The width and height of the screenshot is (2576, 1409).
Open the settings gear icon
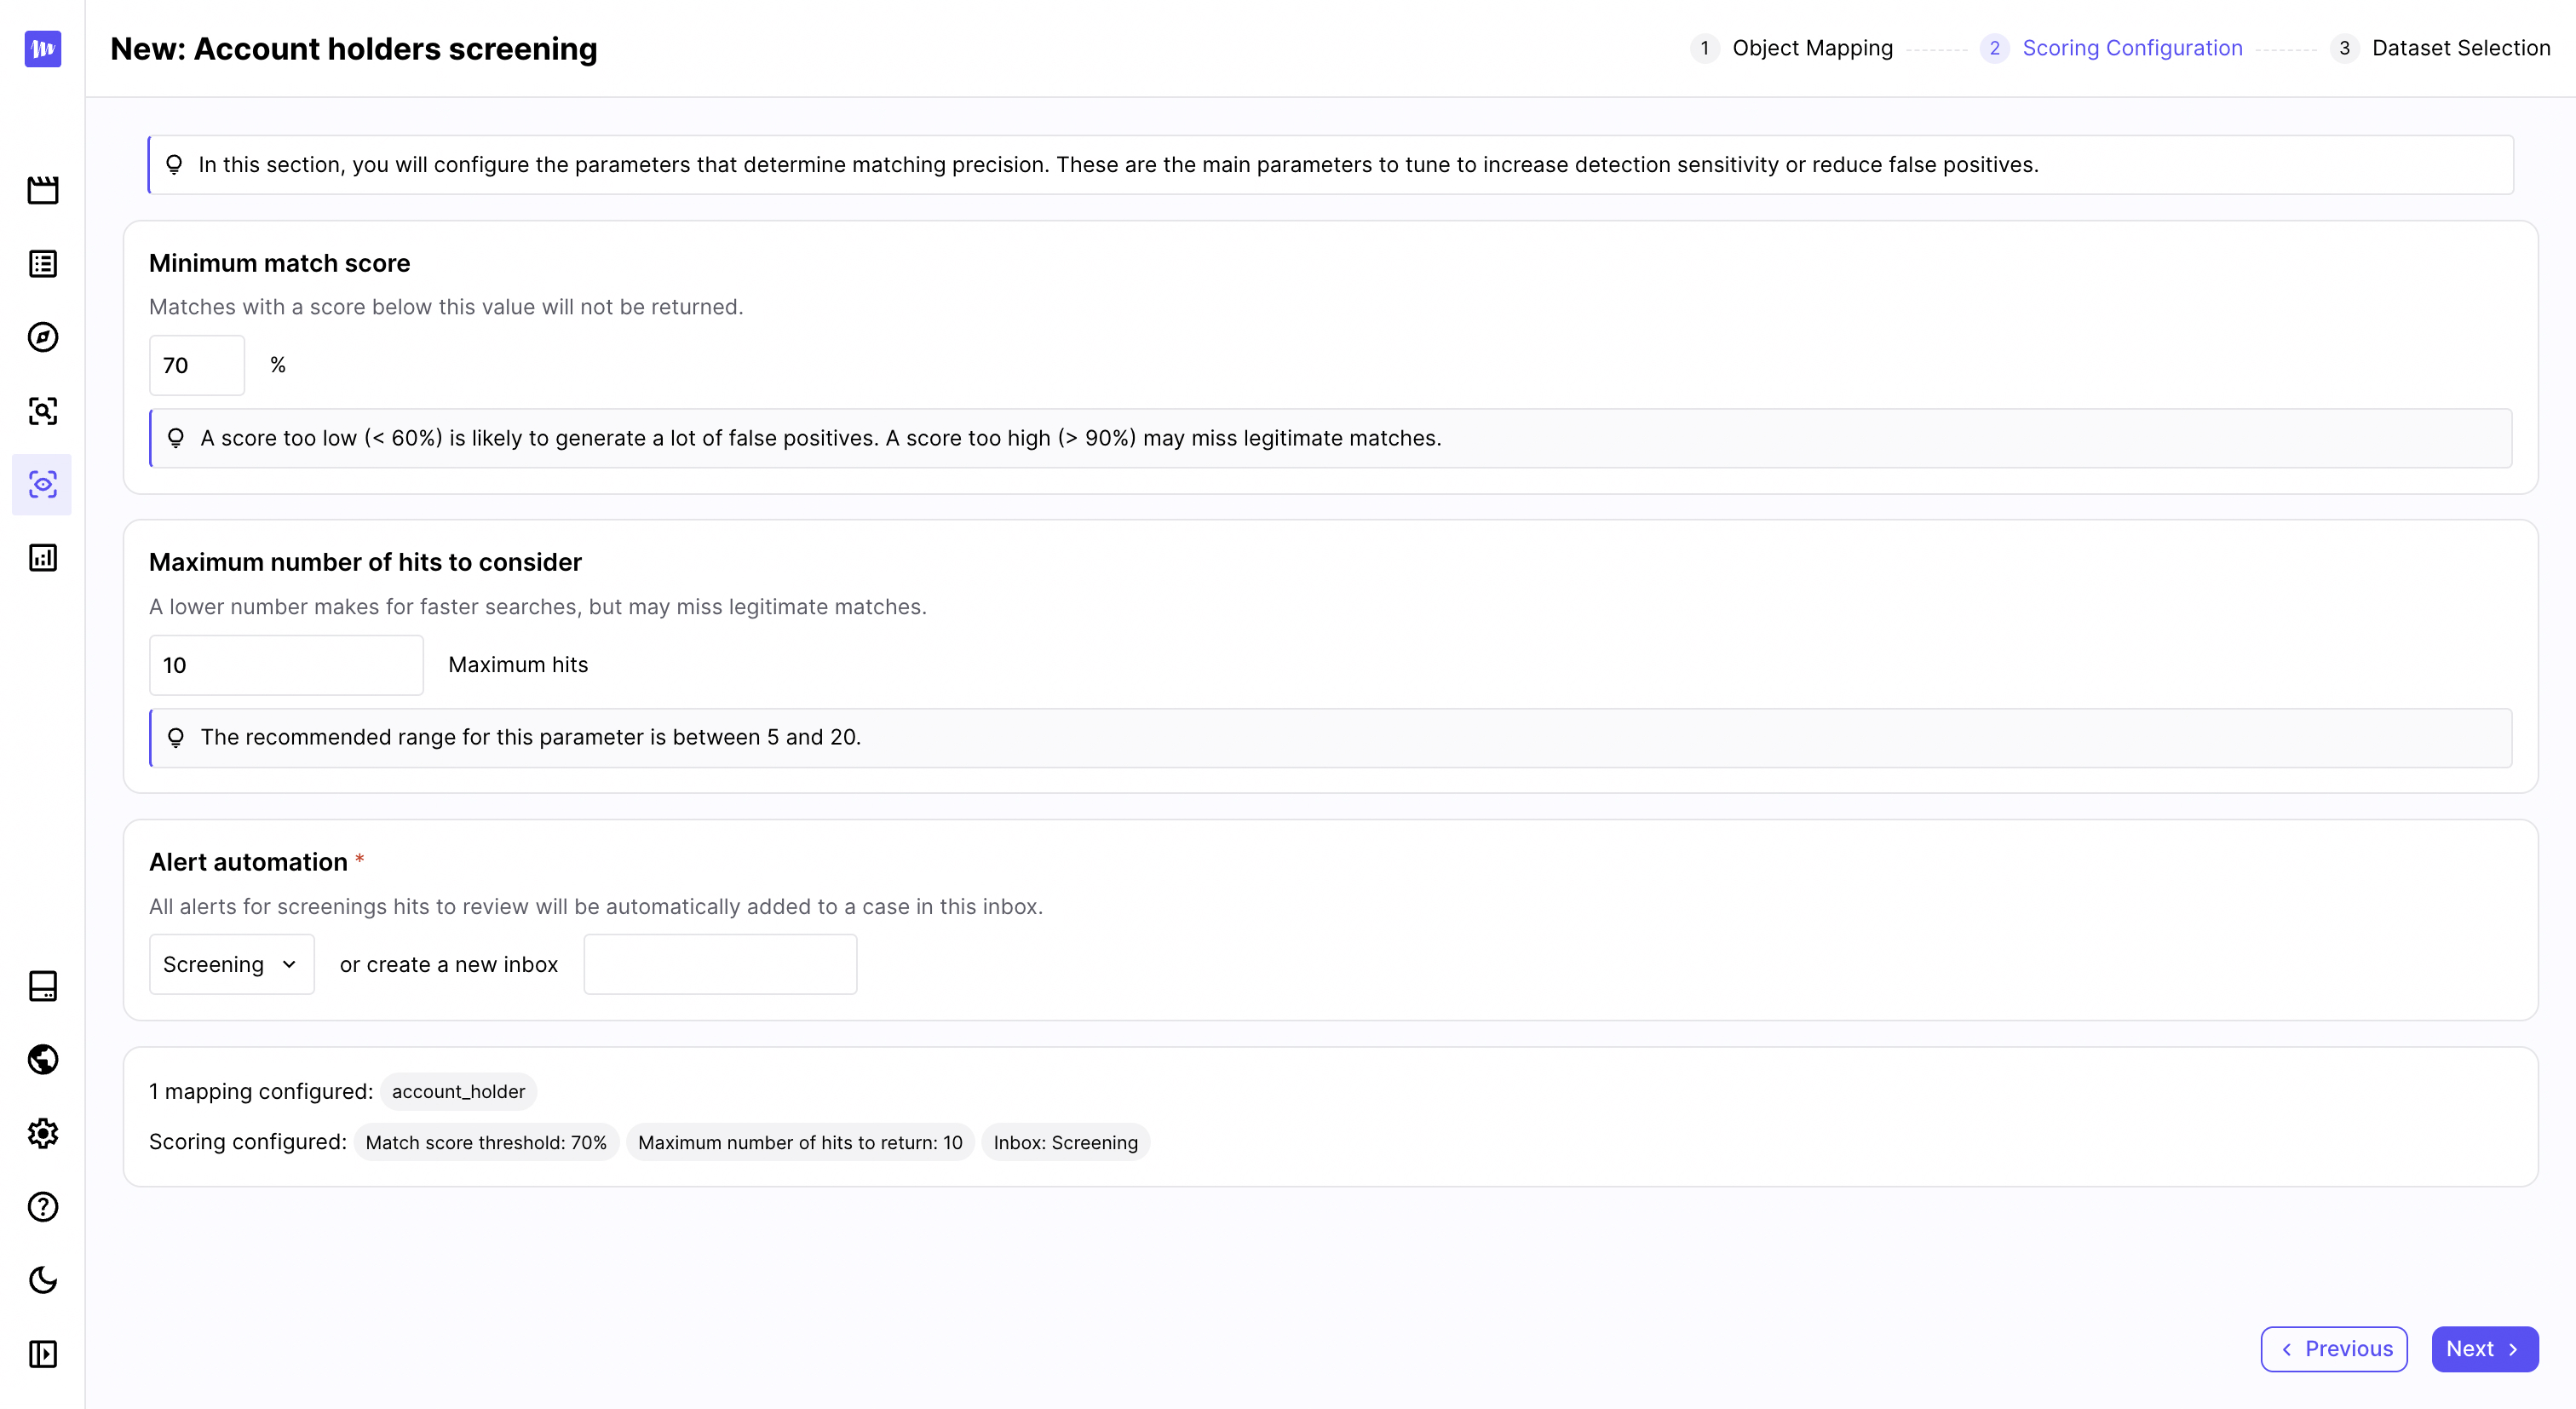[42, 1133]
